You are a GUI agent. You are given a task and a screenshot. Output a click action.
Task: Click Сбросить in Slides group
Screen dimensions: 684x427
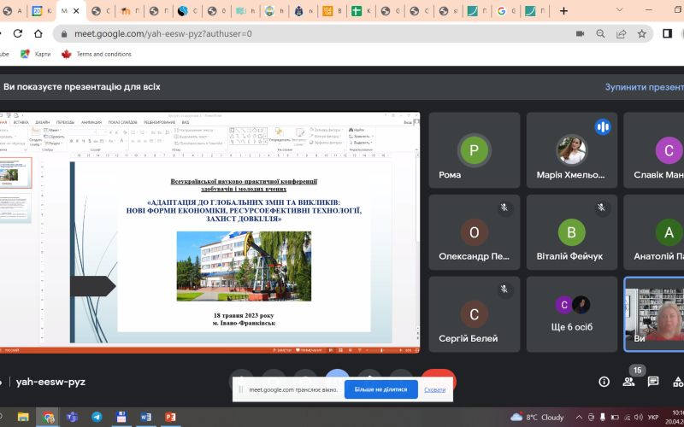[54, 137]
